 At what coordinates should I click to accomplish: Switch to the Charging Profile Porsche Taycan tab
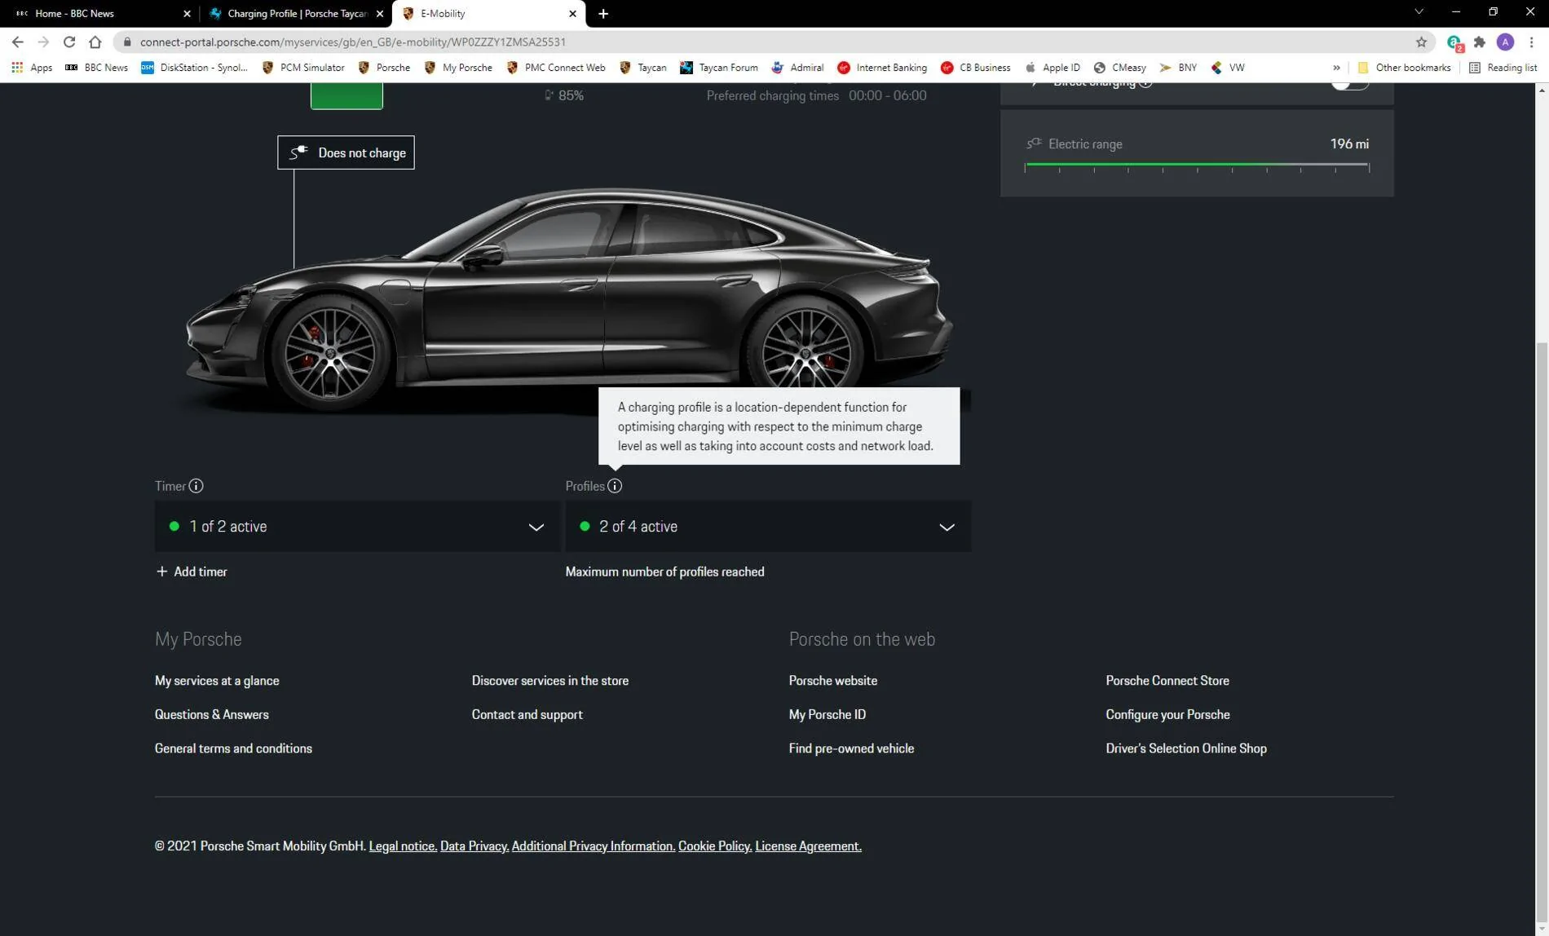click(x=297, y=13)
